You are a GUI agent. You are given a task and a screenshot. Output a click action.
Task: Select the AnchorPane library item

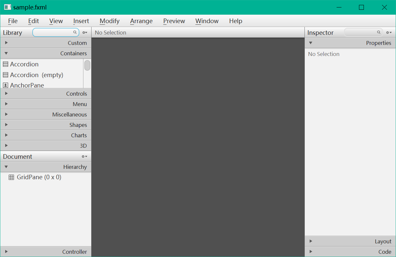(42, 85)
